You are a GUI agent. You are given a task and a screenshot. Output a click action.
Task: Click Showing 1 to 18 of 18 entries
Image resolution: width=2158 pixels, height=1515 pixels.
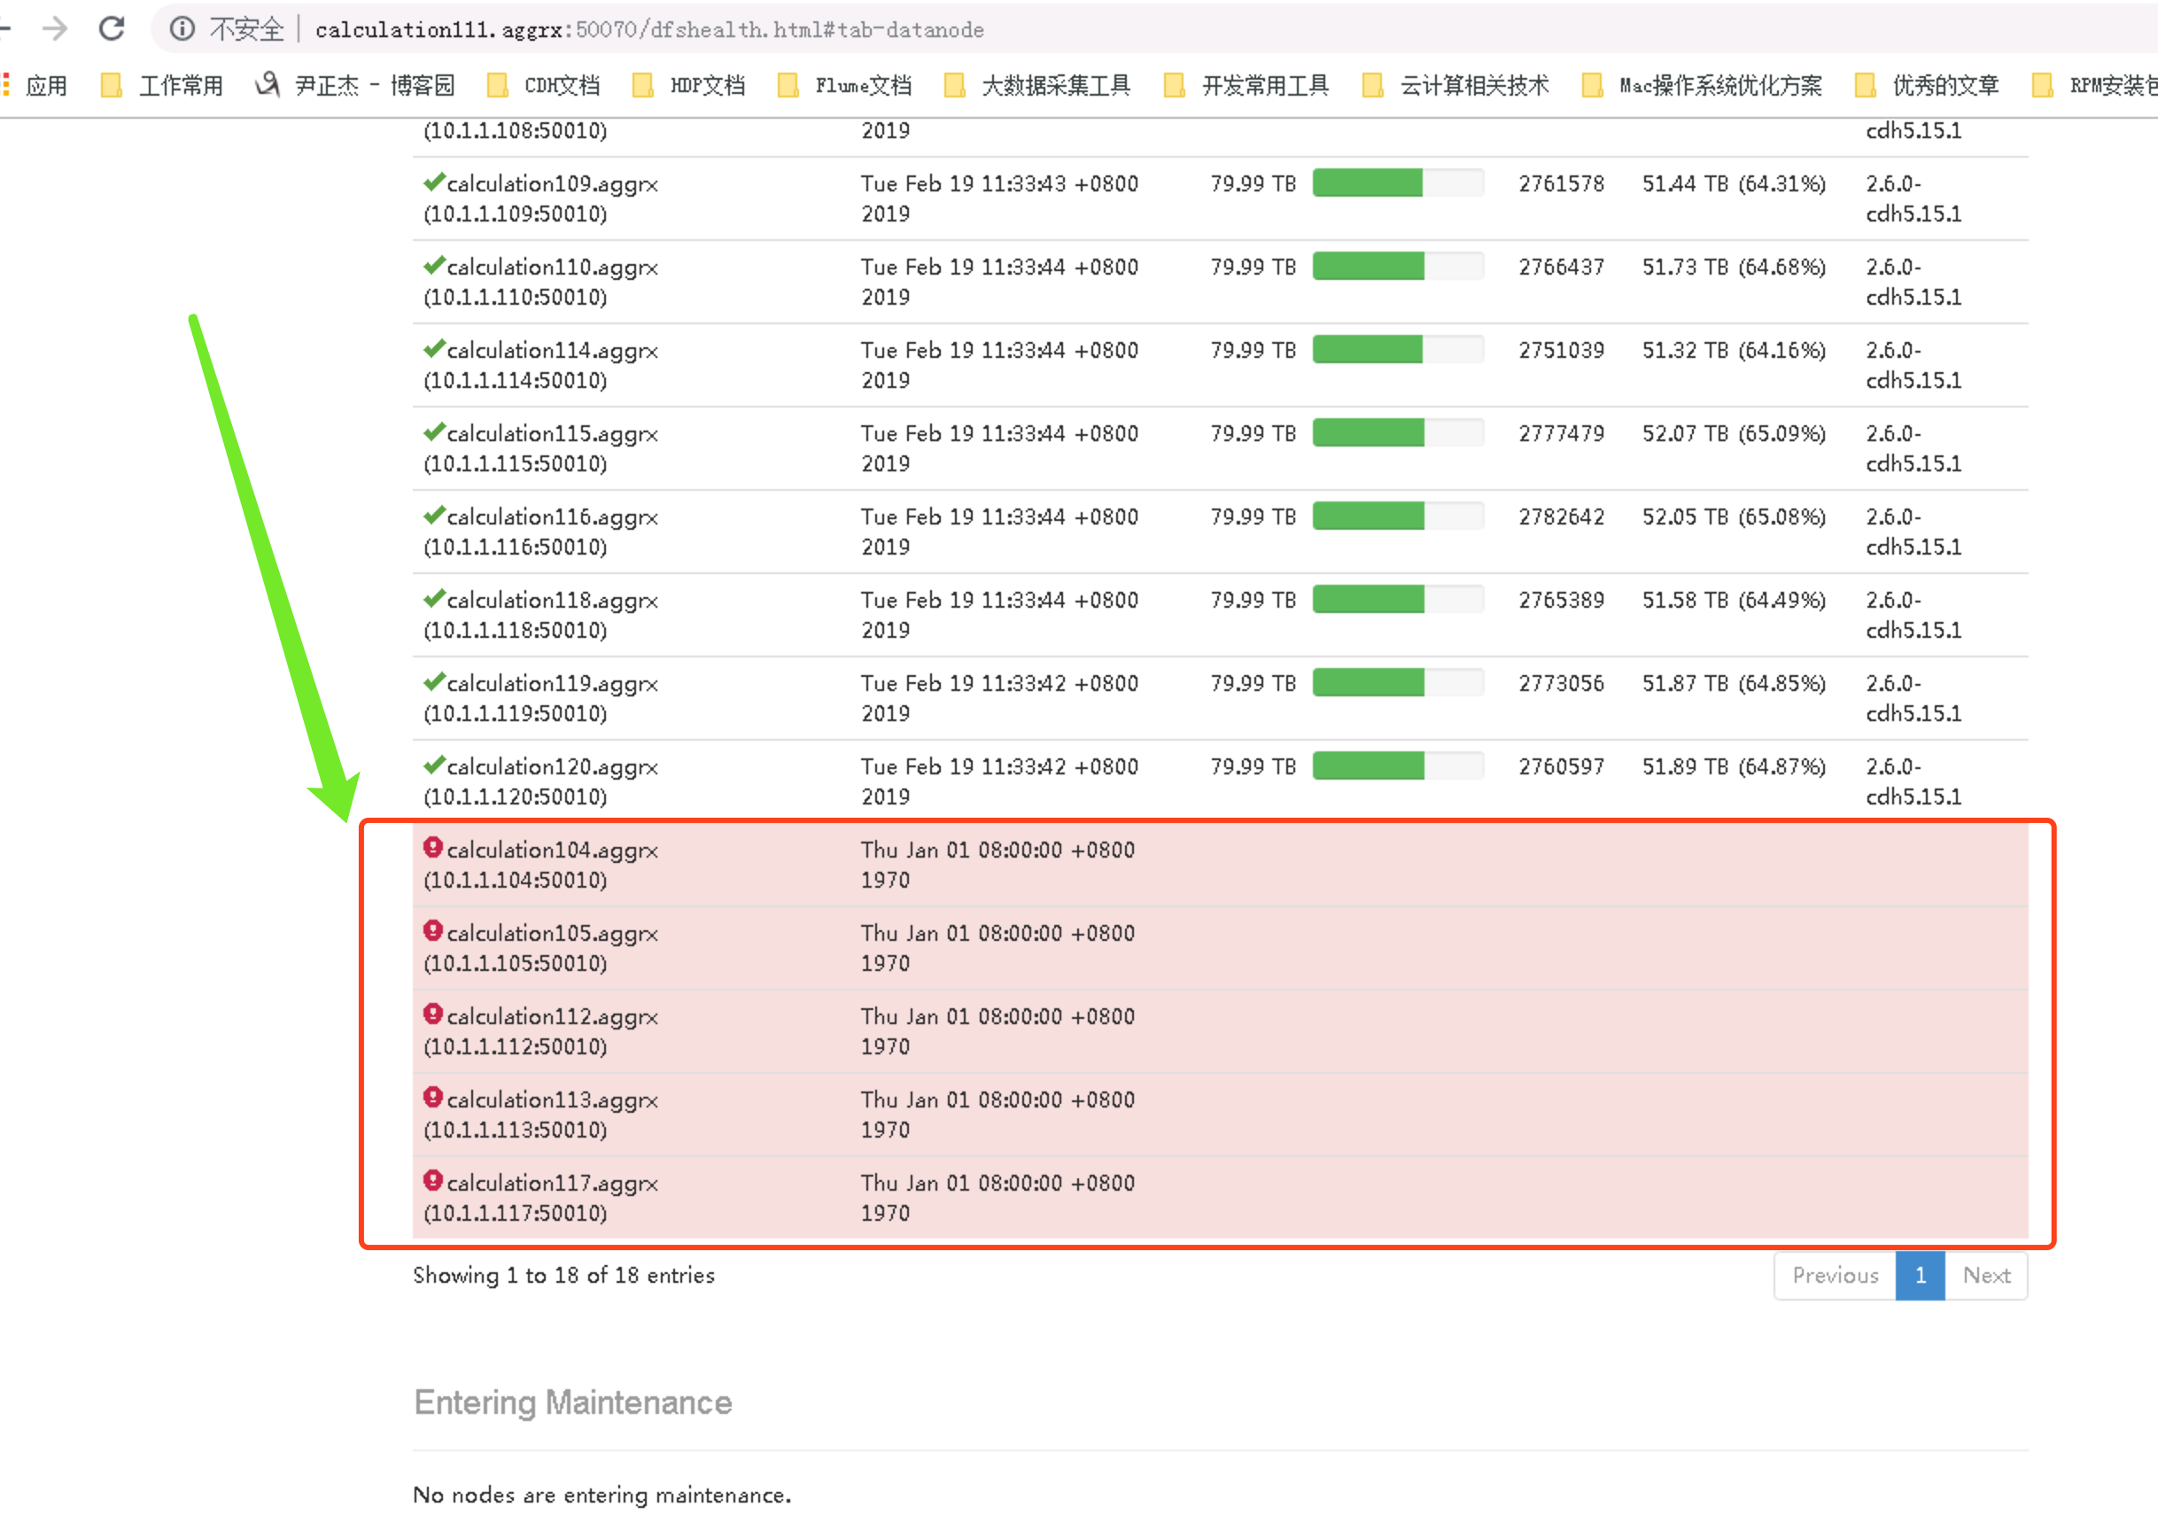[x=564, y=1275]
